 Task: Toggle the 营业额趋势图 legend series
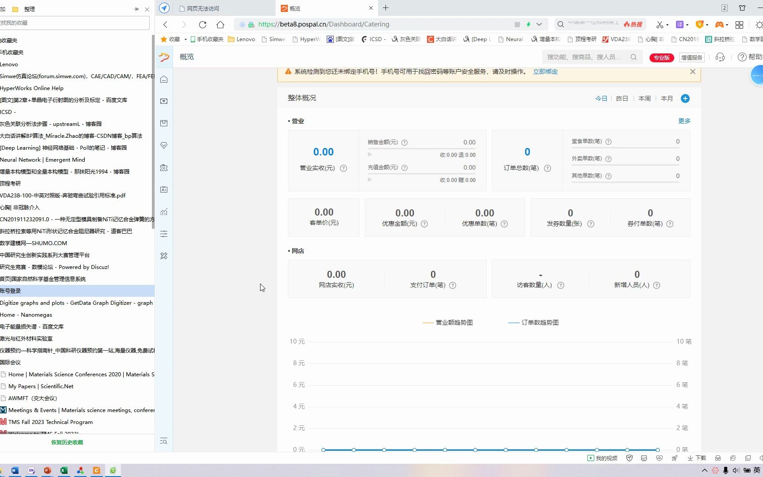(448, 322)
